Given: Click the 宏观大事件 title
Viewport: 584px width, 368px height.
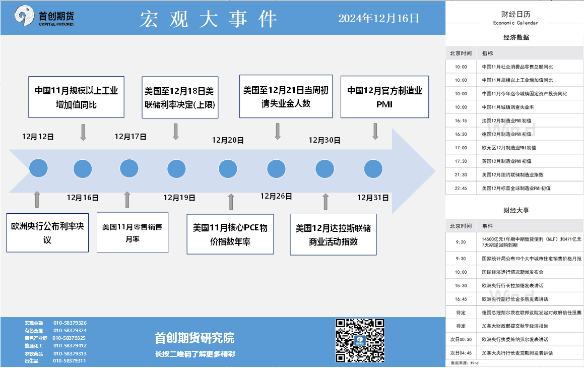Looking at the screenshot, I should tap(208, 19).
